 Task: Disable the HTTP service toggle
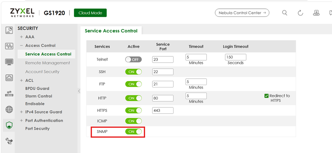coord(134,98)
